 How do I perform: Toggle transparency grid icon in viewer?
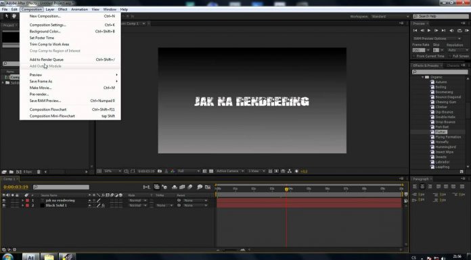(211, 172)
